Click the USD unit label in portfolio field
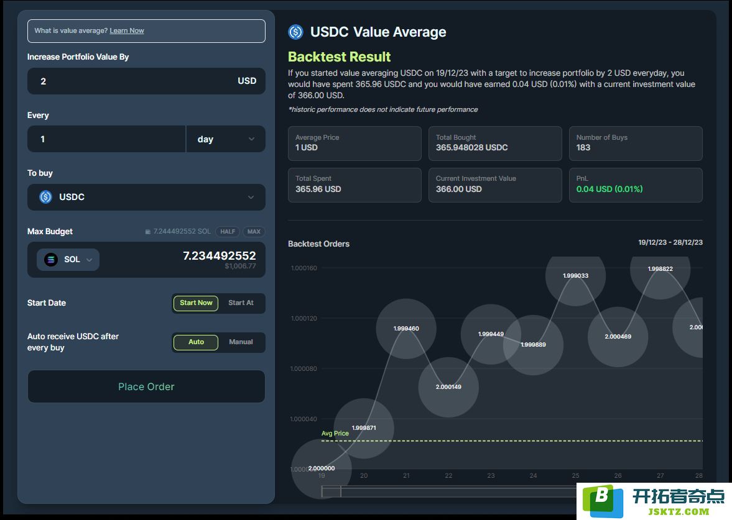 (x=247, y=81)
